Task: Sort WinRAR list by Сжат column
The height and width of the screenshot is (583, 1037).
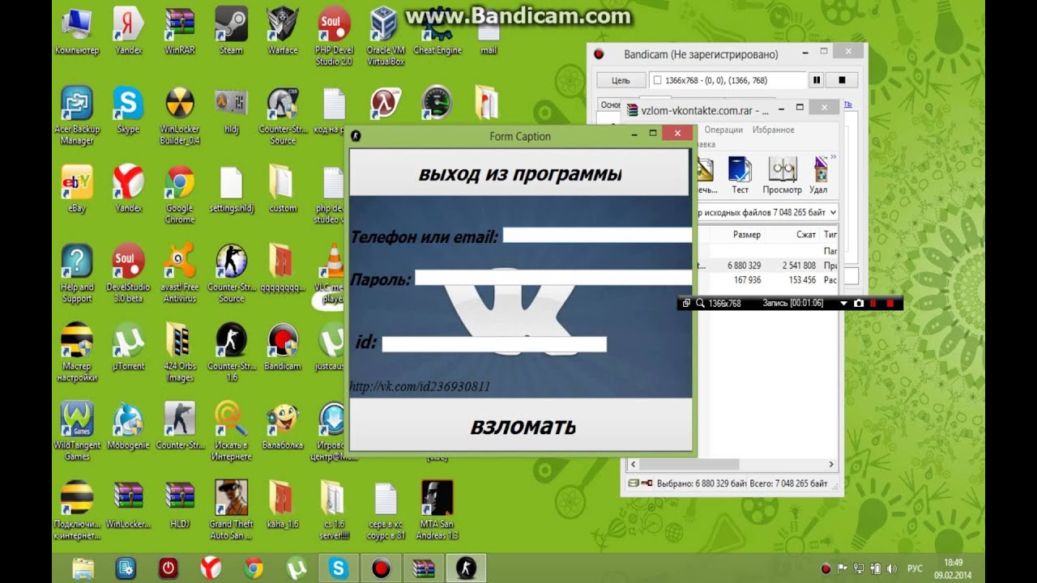Action: (806, 234)
